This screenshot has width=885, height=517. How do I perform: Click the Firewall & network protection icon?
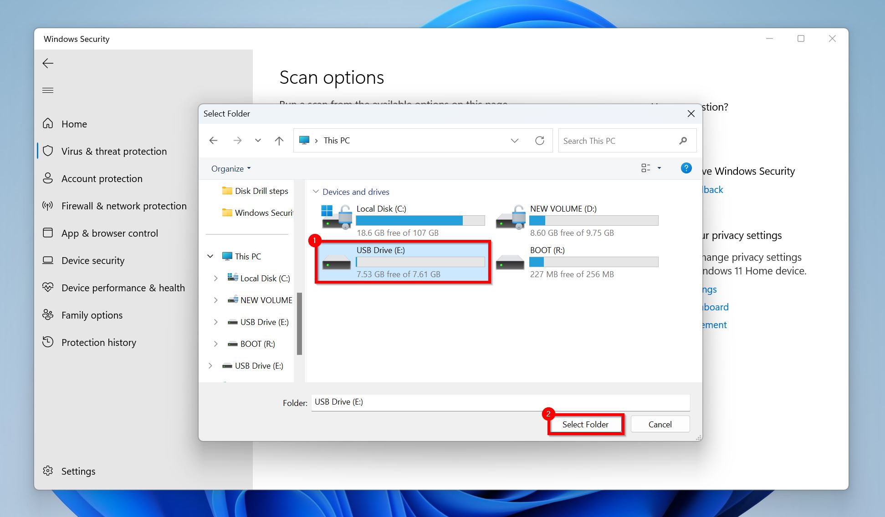pyautogui.click(x=48, y=206)
